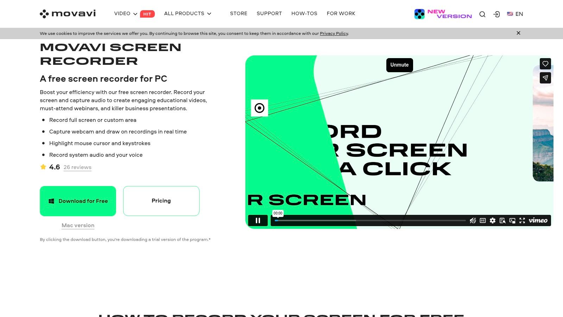The width and height of the screenshot is (563, 317).
Task: Click the Movavi logo
Action: click(x=68, y=14)
